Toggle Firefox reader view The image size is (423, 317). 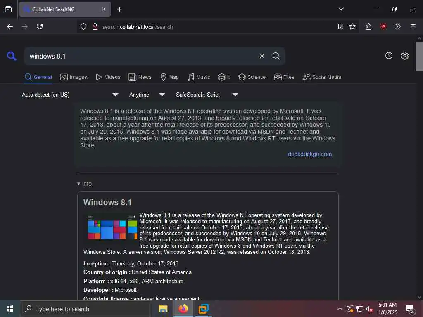341,26
